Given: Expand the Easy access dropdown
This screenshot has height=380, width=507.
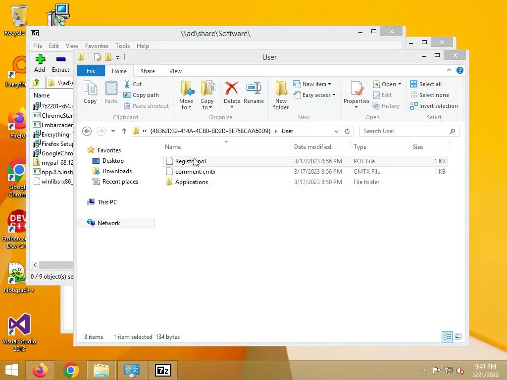Looking at the screenshot, I should point(334,95).
